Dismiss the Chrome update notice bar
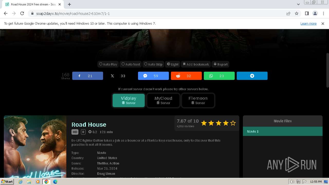This screenshot has height=185, width=329. [x=323, y=23]
